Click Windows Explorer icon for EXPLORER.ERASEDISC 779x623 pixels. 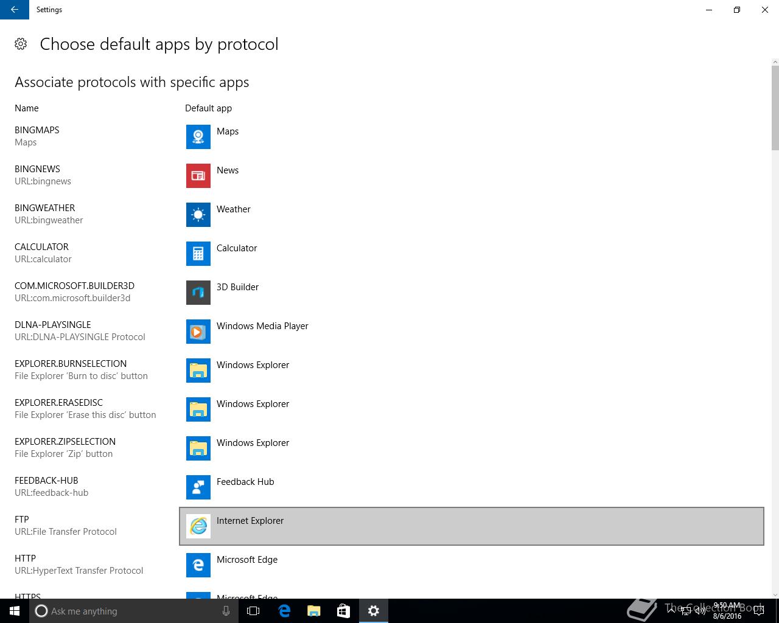pyautogui.click(x=198, y=409)
